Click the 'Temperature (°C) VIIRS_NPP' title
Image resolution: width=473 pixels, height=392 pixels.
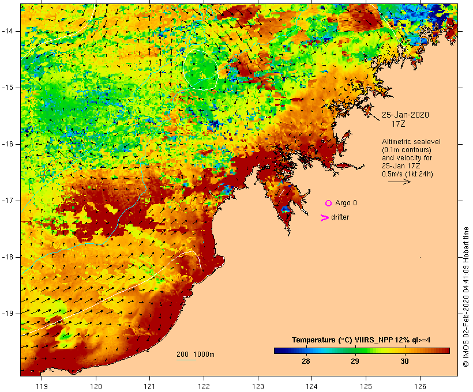click(342, 340)
